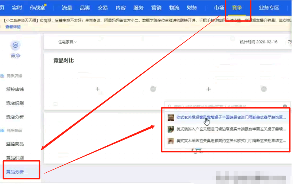Select 竞品分析 in sidebar
The width and height of the screenshot is (293, 184).
tap(15, 172)
